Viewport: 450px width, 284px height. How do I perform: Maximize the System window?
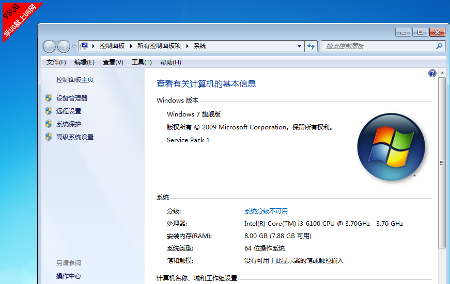420,32
